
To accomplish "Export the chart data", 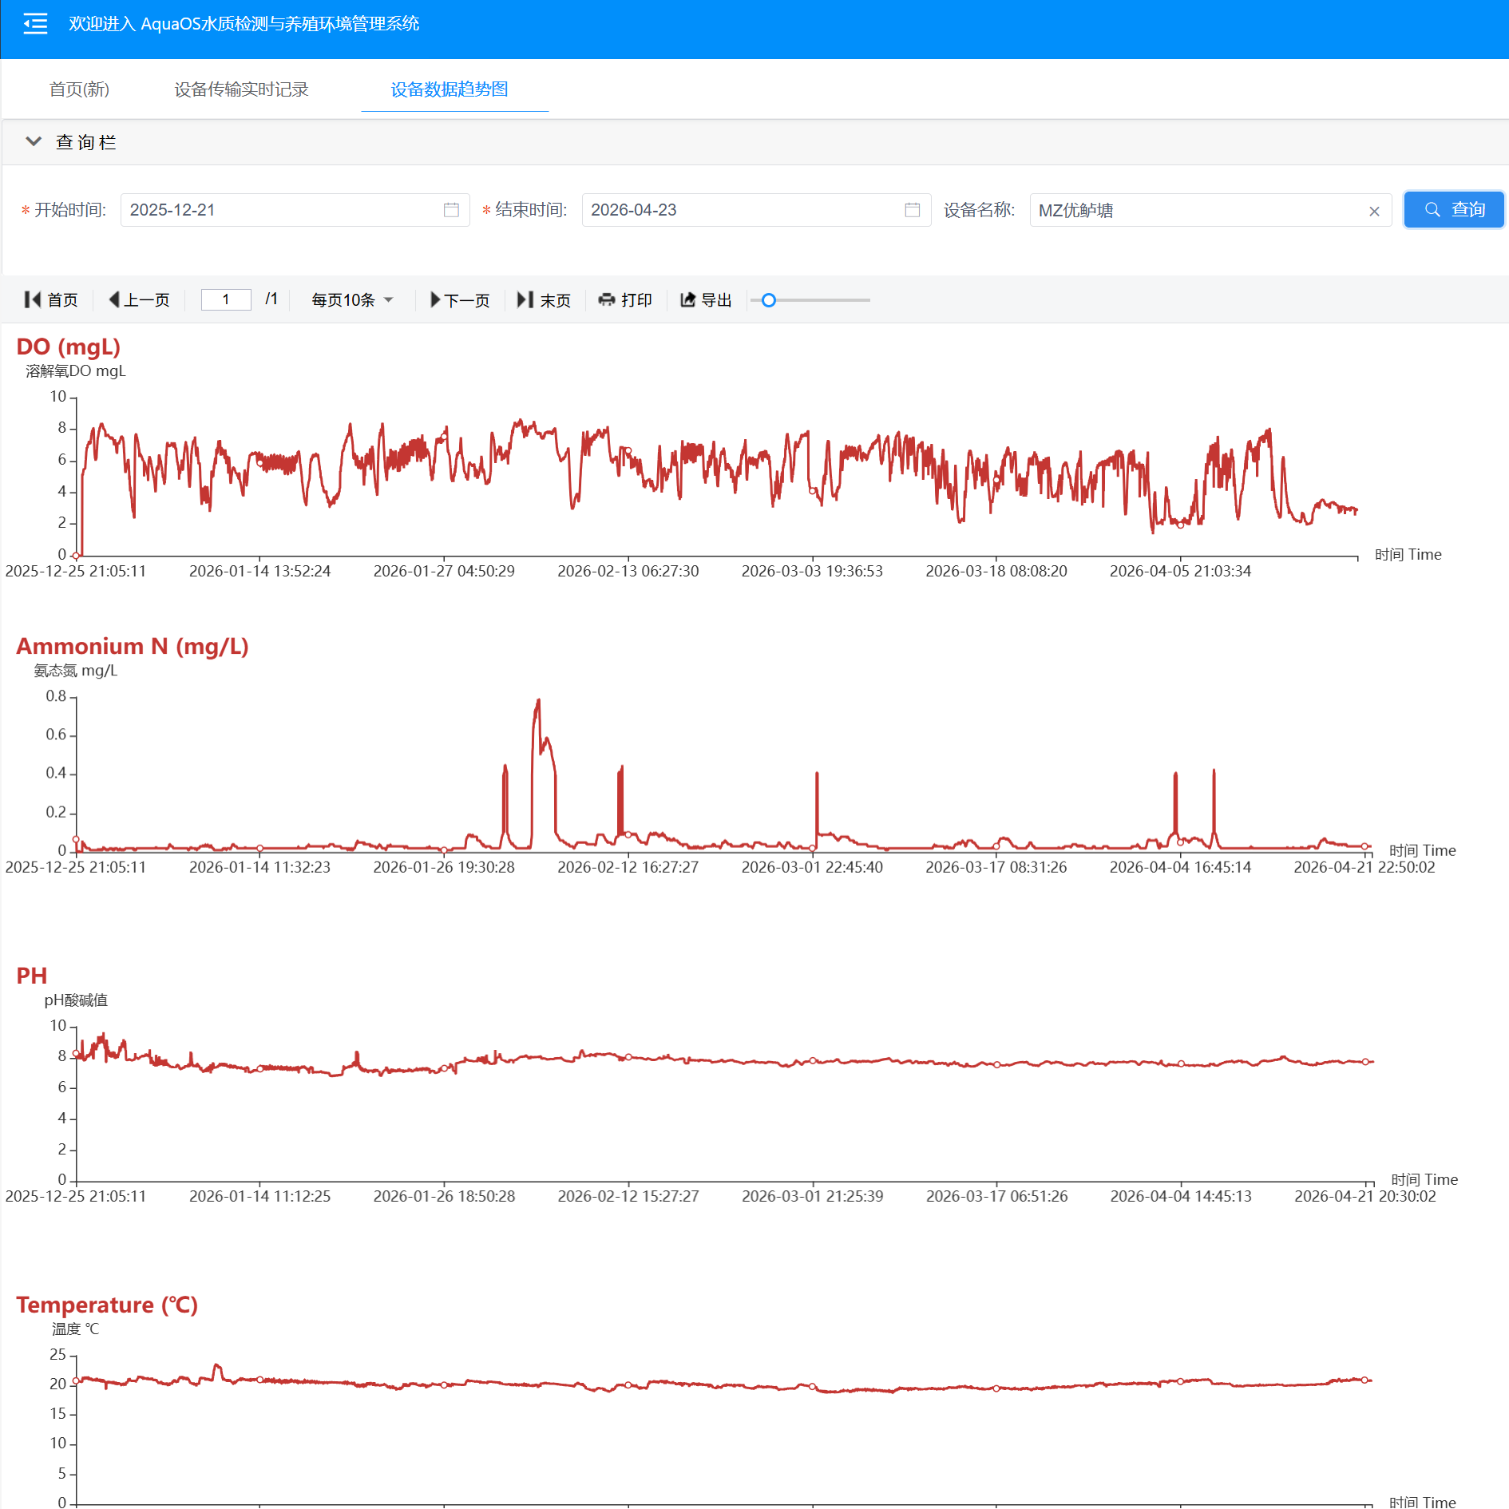I will tap(706, 299).
